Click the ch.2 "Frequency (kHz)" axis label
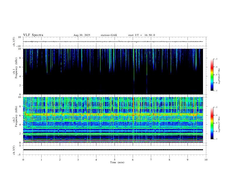This screenshot has height=179, width=232. 16,116
